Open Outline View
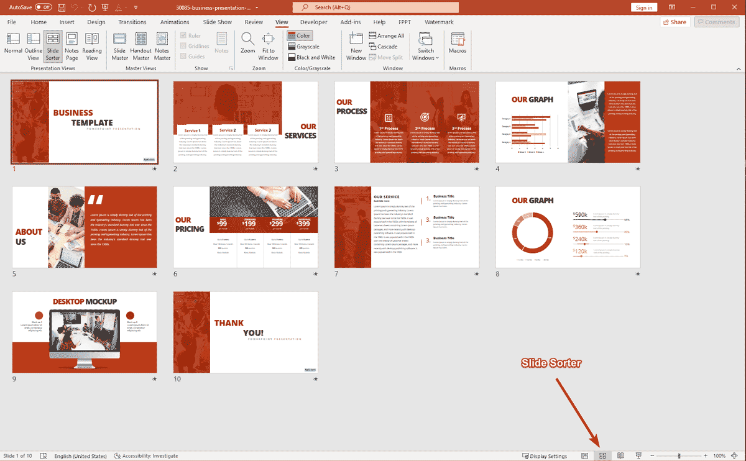 click(x=33, y=45)
